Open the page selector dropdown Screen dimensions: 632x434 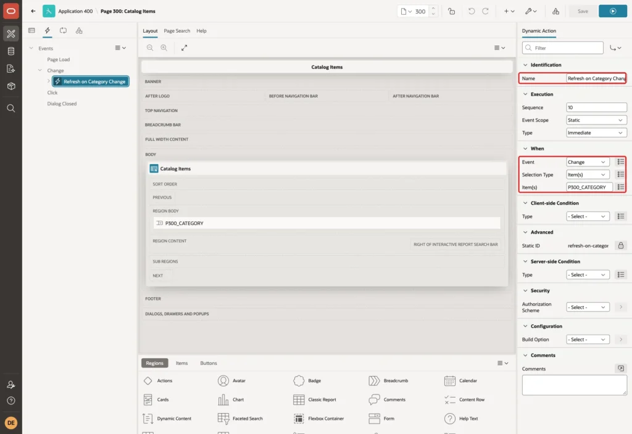coord(406,11)
